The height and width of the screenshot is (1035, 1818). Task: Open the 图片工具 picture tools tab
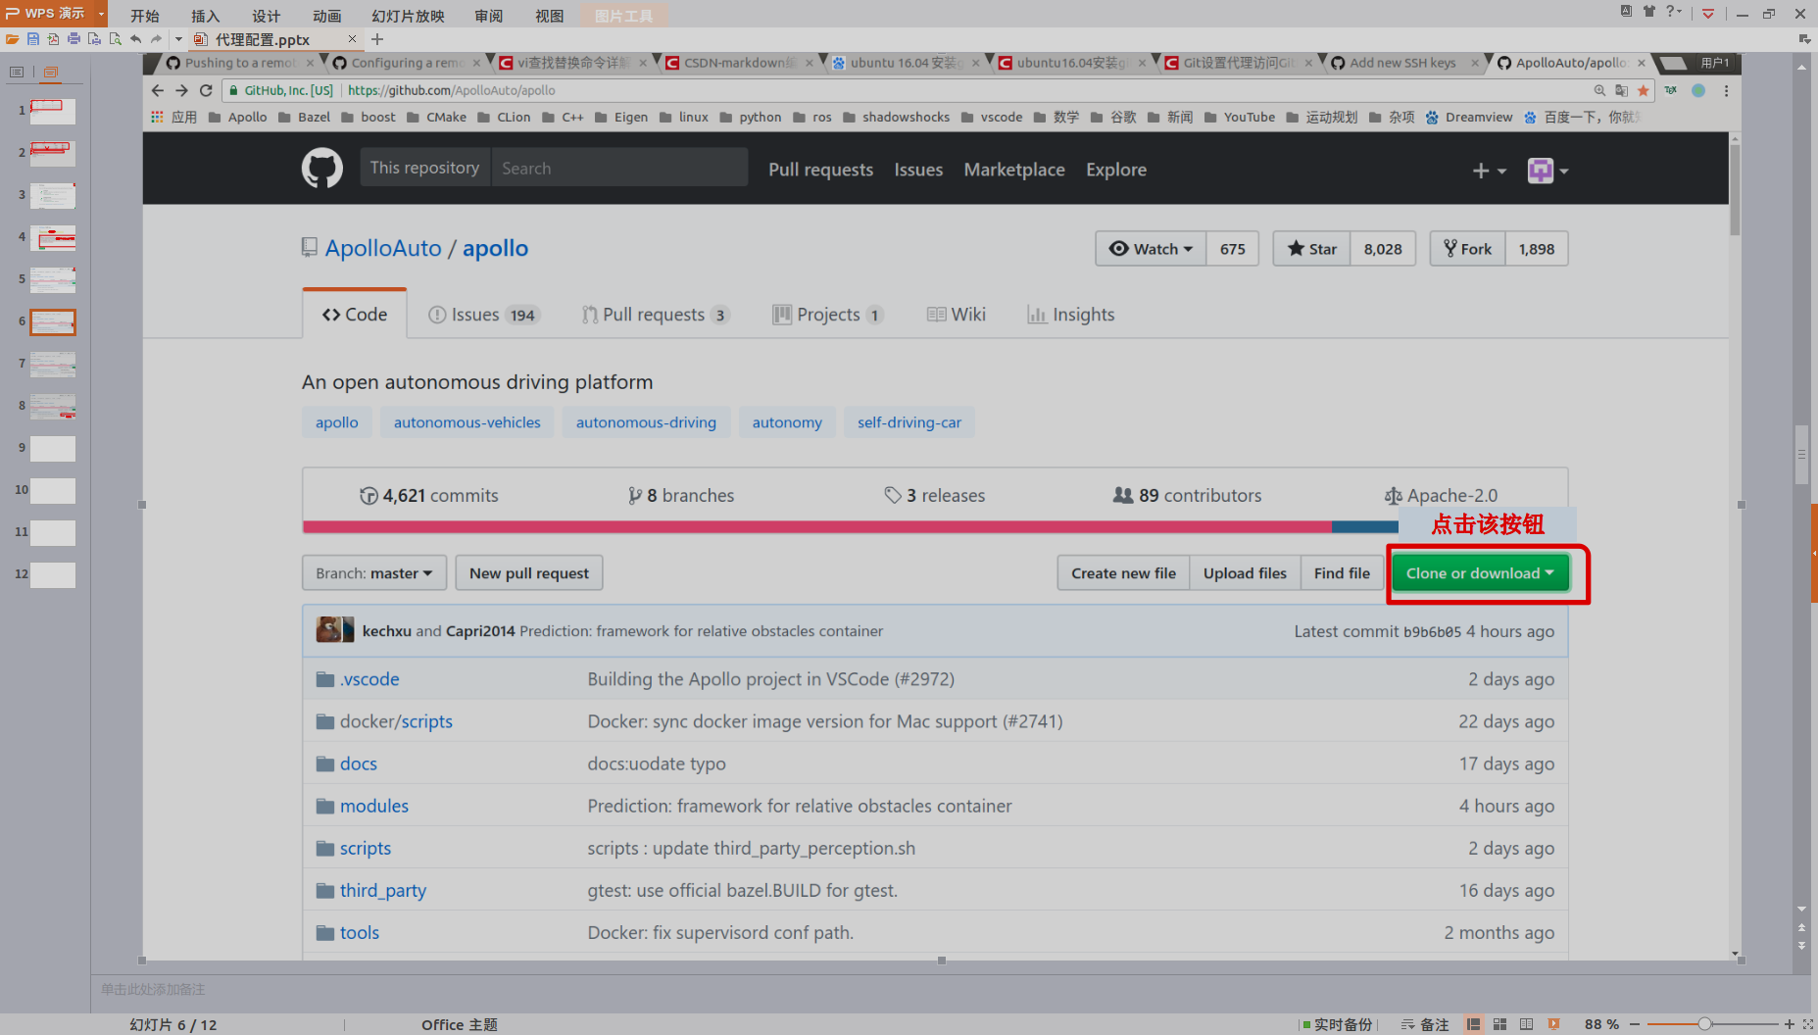622,15
